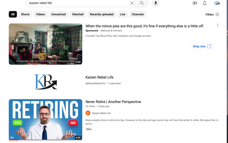The height and width of the screenshot is (143, 228).
Task: Open the Create video icon
Action: 195,3
